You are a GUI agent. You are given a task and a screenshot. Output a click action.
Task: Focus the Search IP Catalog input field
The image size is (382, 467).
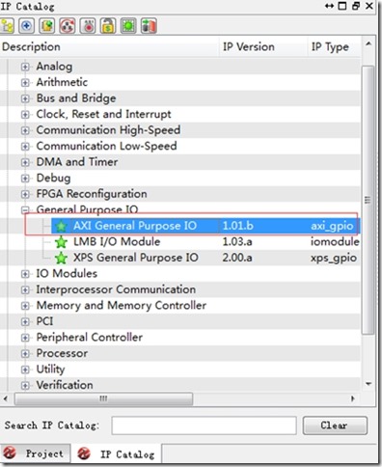204,426
